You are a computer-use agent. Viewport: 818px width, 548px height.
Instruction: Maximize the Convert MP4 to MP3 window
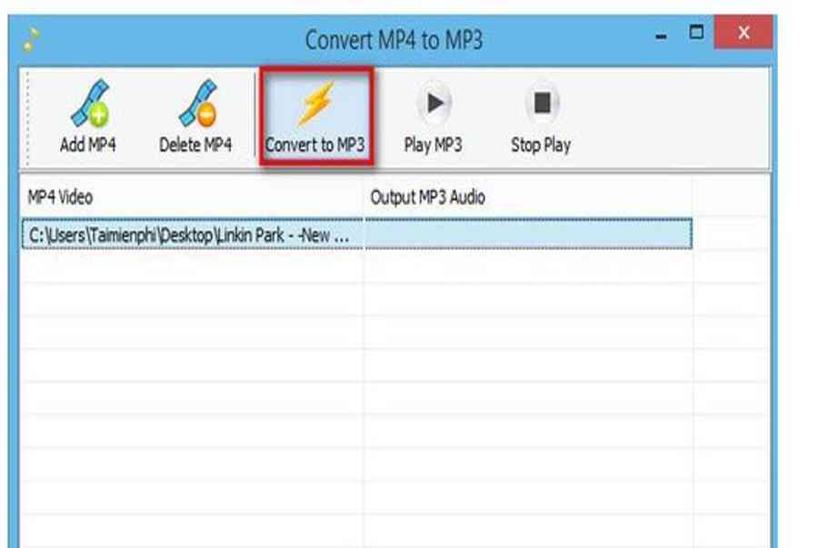pyautogui.click(x=697, y=34)
